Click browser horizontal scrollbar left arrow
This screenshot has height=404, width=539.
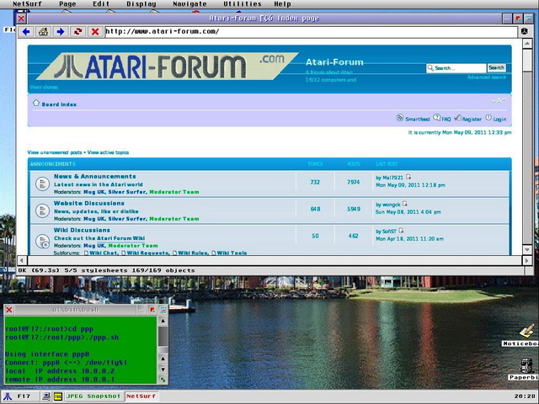pyautogui.click(x=22, y=260)
